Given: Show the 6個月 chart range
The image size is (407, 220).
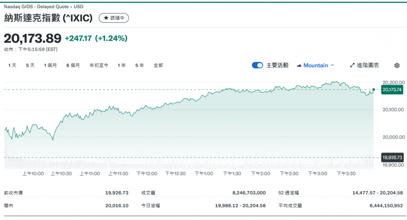Looking at the screenshot, I should tap(73, 65).
